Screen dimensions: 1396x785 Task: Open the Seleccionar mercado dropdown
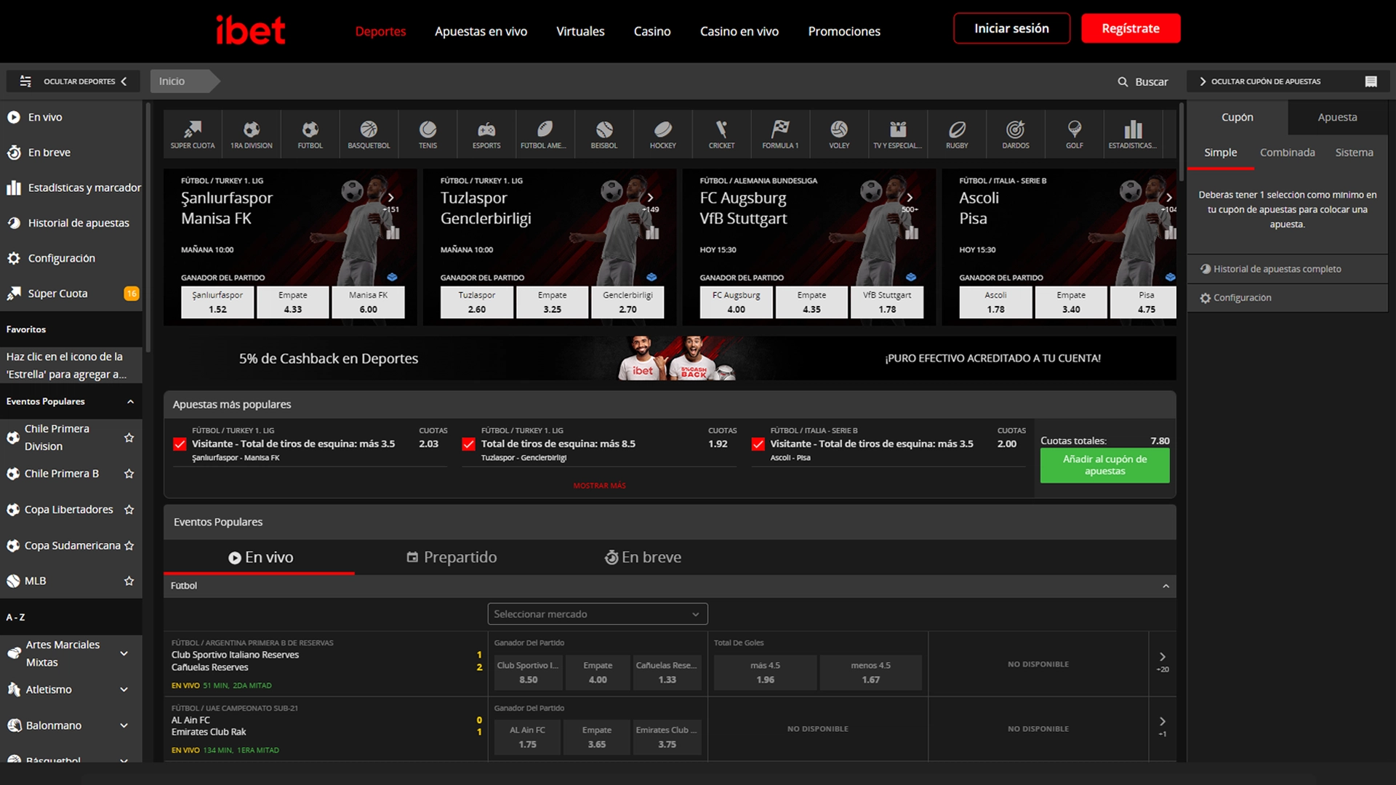point(598,614)
